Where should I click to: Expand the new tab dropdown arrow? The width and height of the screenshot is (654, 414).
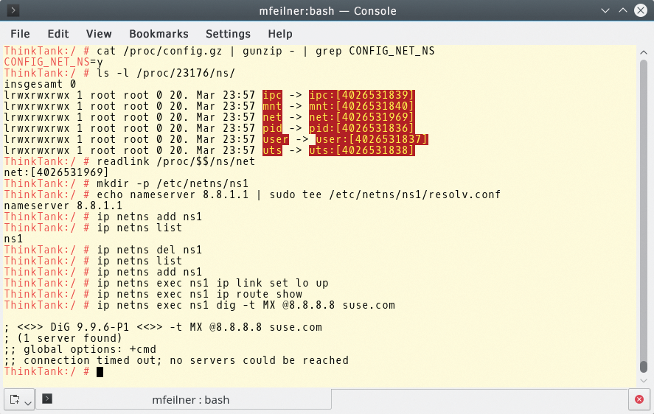tap(28, 403)
